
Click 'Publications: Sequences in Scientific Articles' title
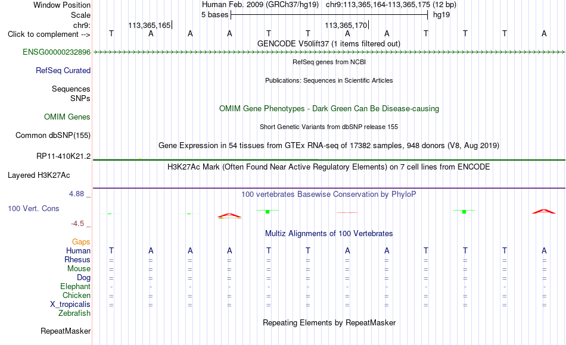pos(329,80)
